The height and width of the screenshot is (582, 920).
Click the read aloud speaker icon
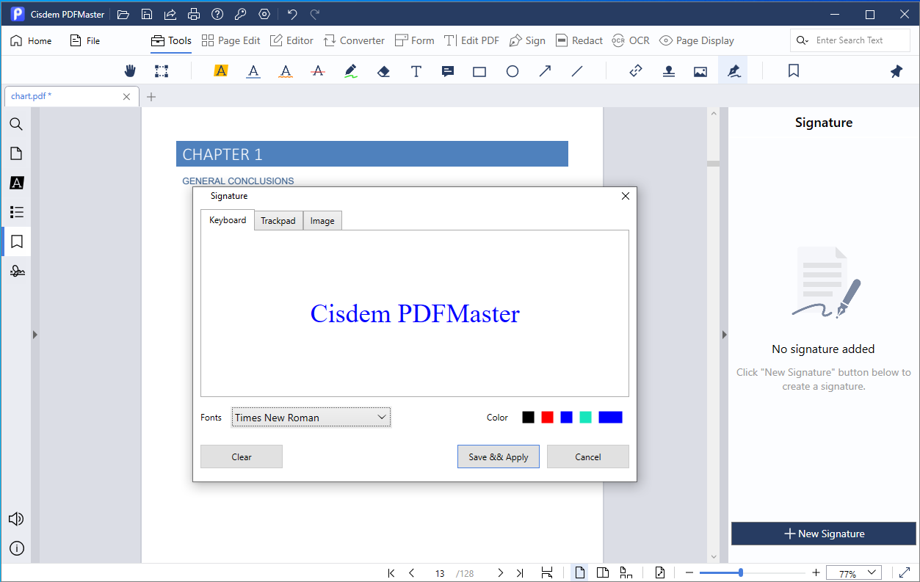(16, 519)
